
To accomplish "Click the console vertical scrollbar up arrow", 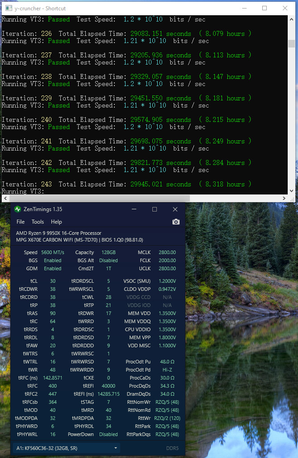I will [291, 19].
